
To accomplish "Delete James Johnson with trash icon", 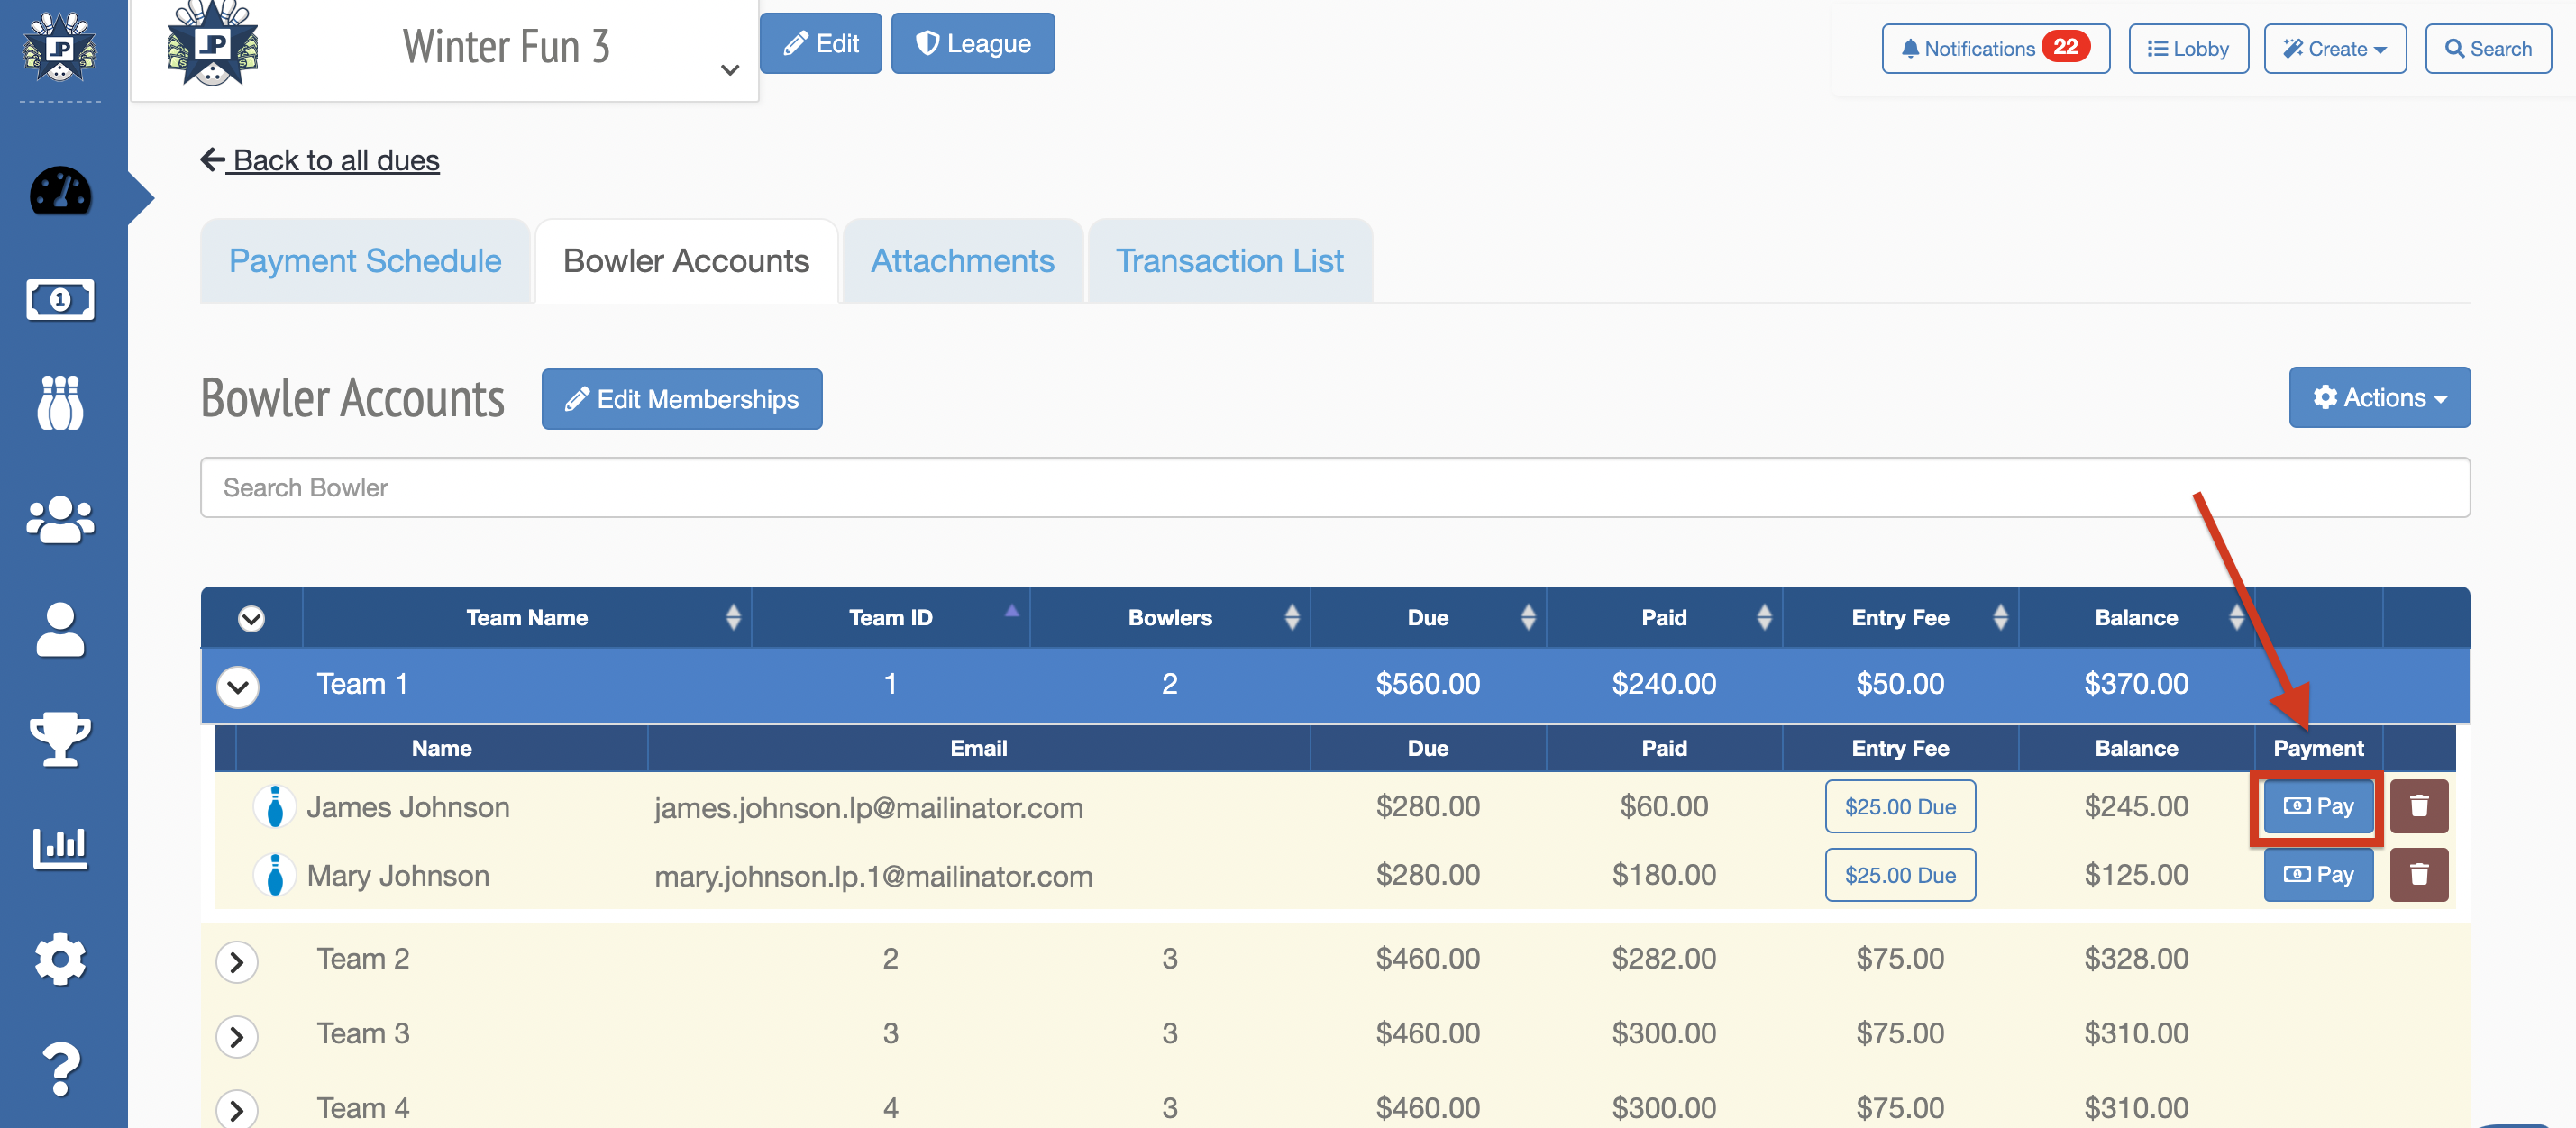I will coord(2418,806).
